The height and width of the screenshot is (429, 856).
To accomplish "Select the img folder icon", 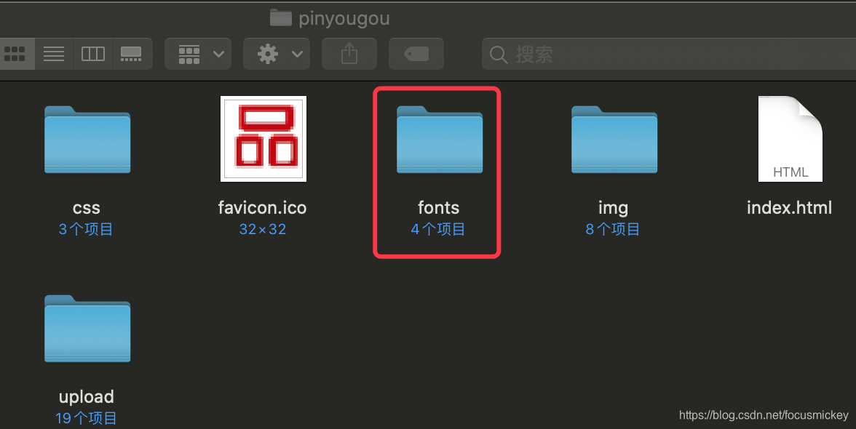I will (x=614, y=140).
